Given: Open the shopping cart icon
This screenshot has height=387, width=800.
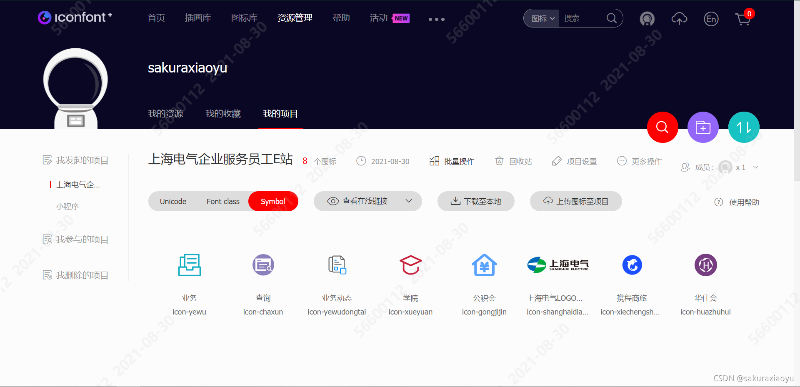Looking at the screenshot, I should click(743, 19).
